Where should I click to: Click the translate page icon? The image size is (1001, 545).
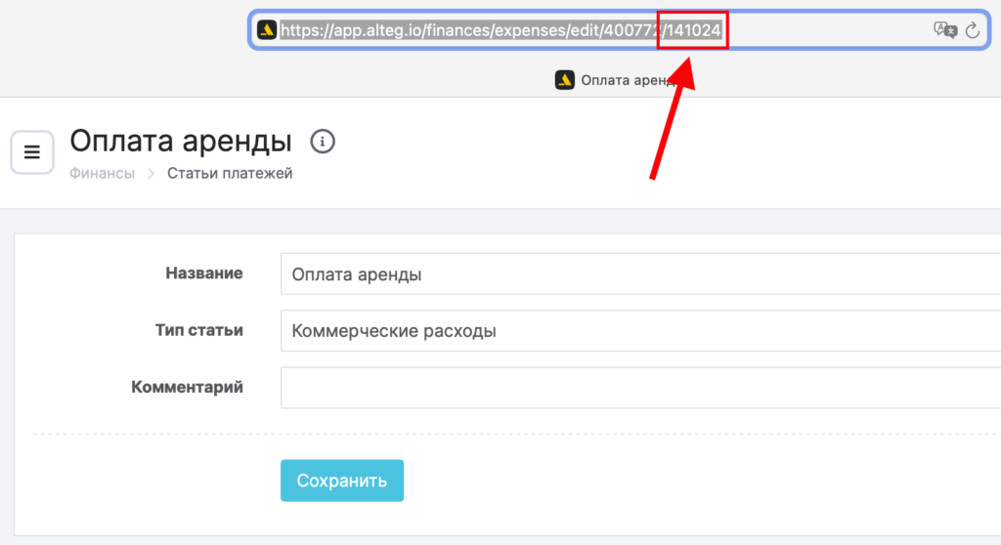944,30
